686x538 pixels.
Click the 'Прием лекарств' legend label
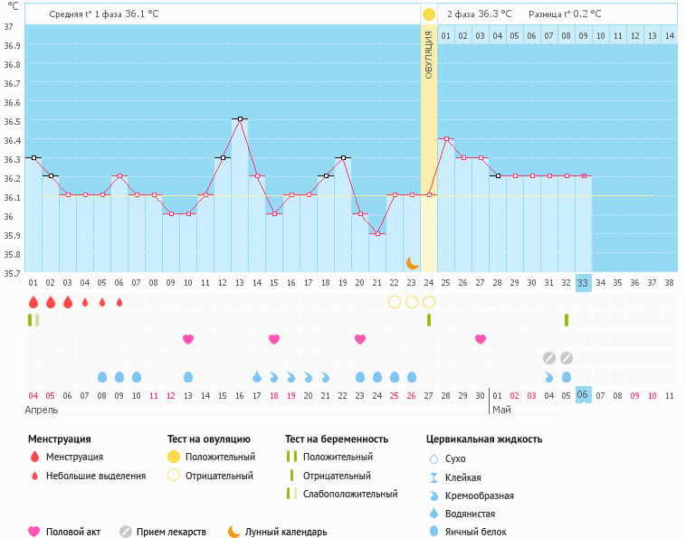pos(171,532)
